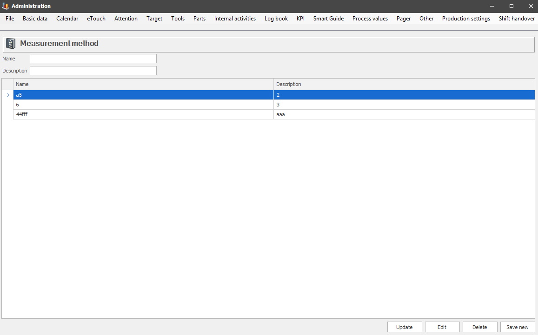Open the Production settings menu
The width and height of the screenshot is (538, 336).
pyautogui.click(x=466, y=19)
